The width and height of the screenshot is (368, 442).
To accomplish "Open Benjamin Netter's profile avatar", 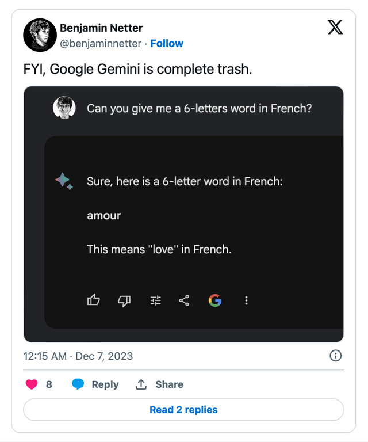I will pos(40,35).
